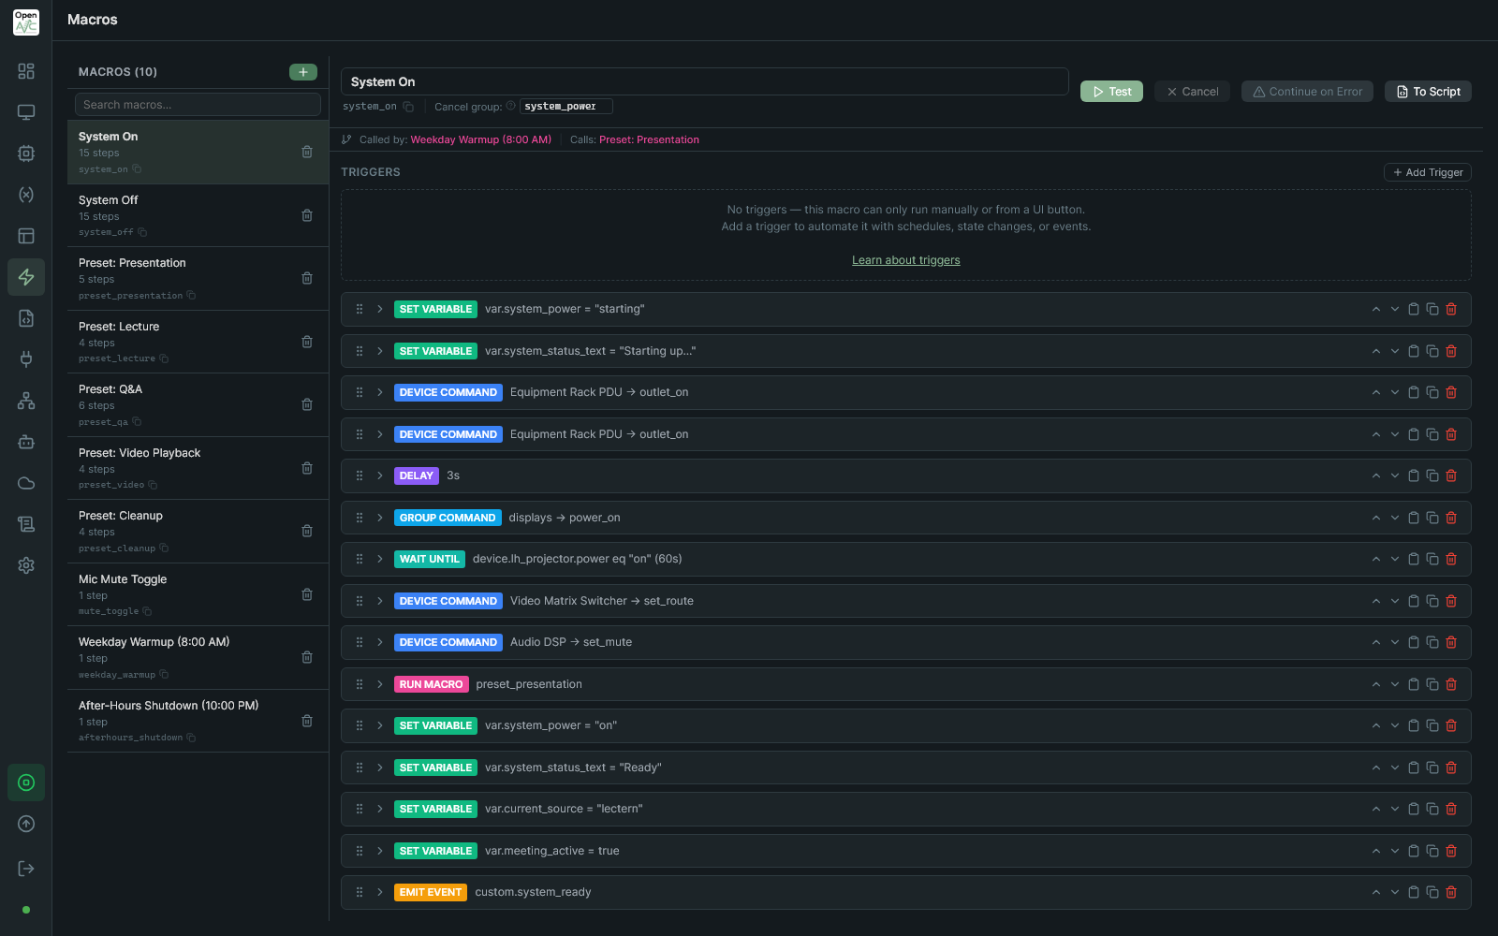Delete the After-Hours Shutdown macro

point(307,721)
